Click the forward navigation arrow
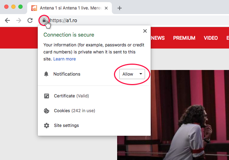229x160 pixels. [19, 20]
